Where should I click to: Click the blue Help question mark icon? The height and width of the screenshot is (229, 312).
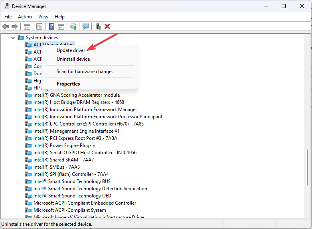click(51, 26)
